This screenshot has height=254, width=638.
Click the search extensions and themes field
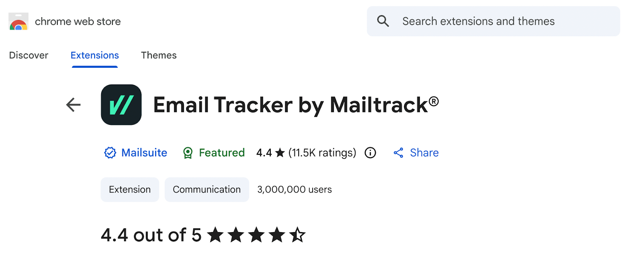coord(478,21)
